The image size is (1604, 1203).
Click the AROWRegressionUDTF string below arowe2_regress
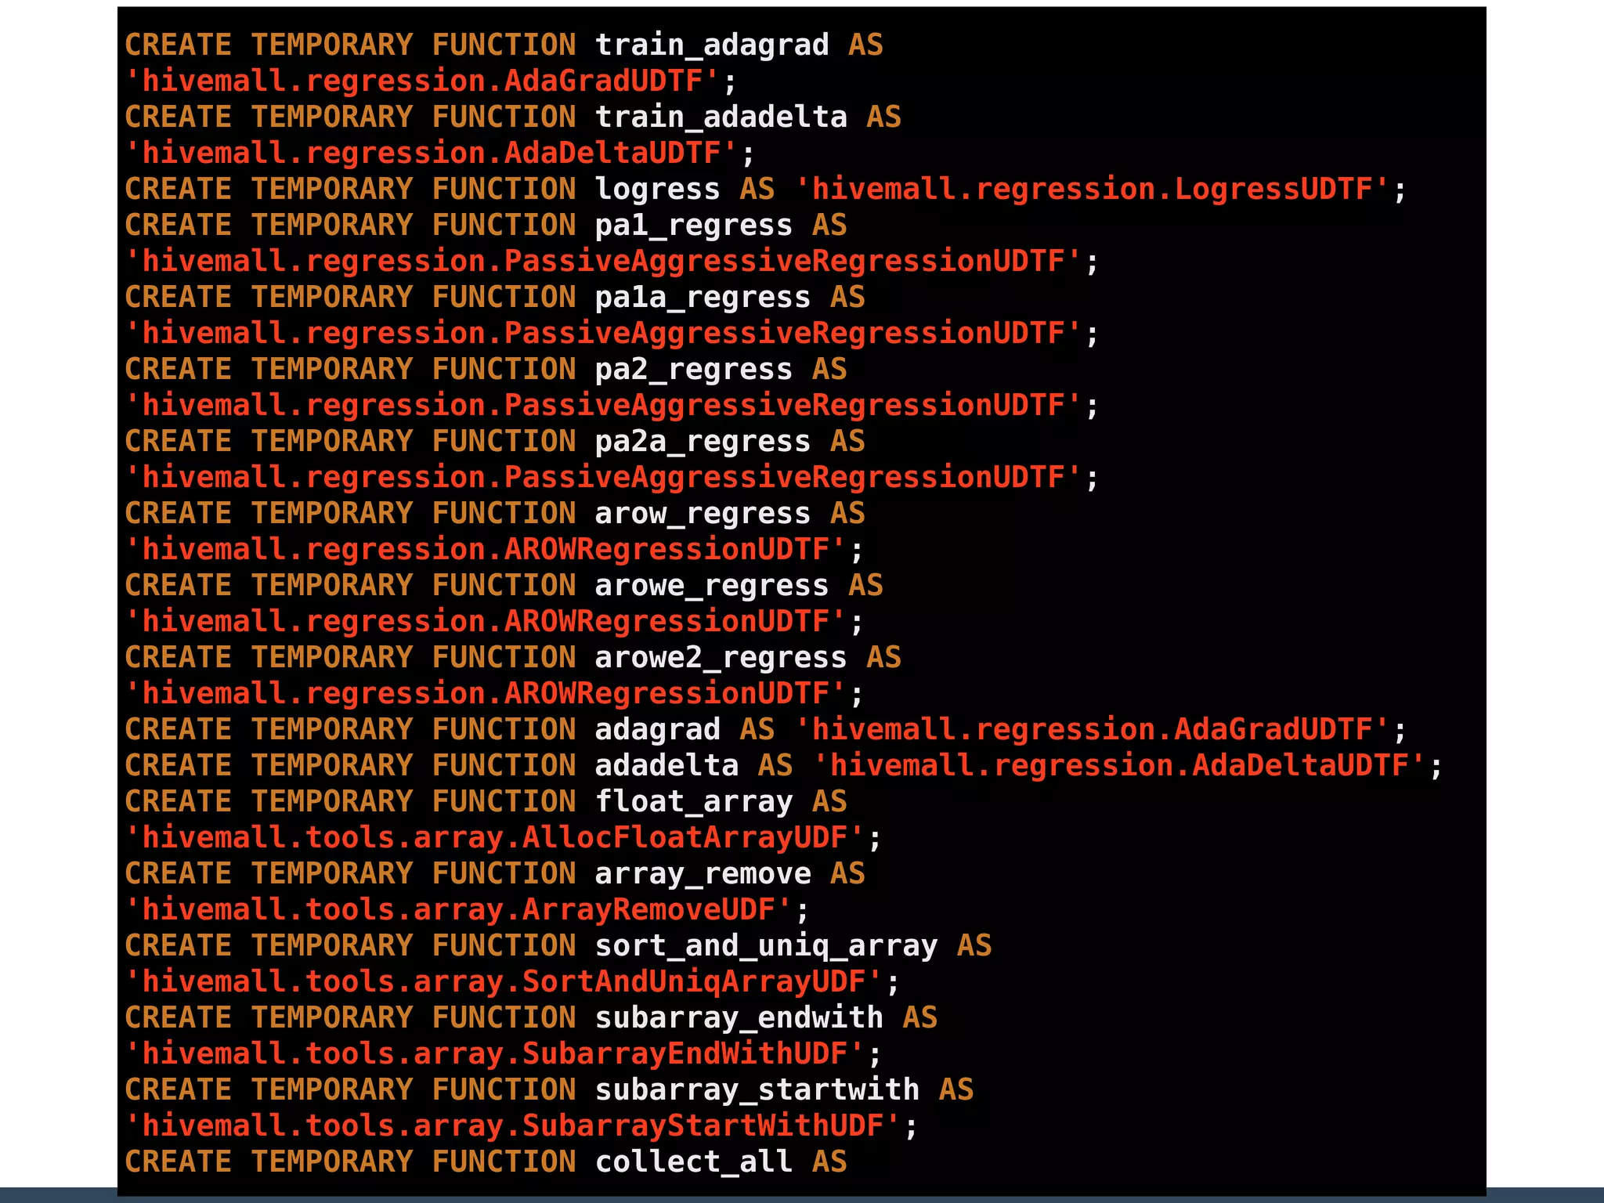[x=486, y=694]
